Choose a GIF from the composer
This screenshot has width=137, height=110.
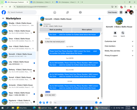coord(51,103)
